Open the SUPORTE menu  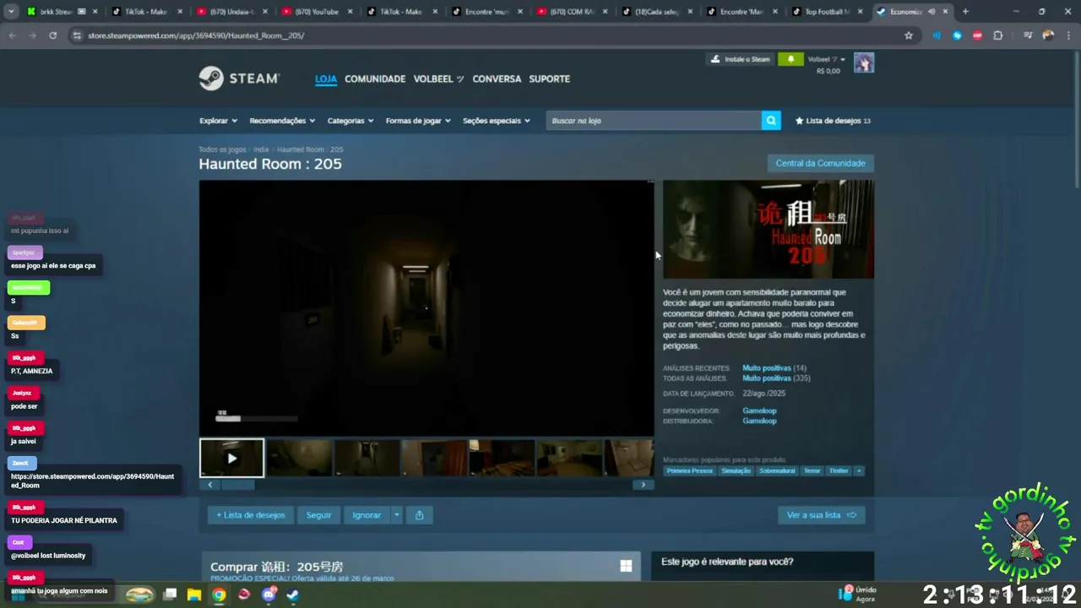click(549, 79)
